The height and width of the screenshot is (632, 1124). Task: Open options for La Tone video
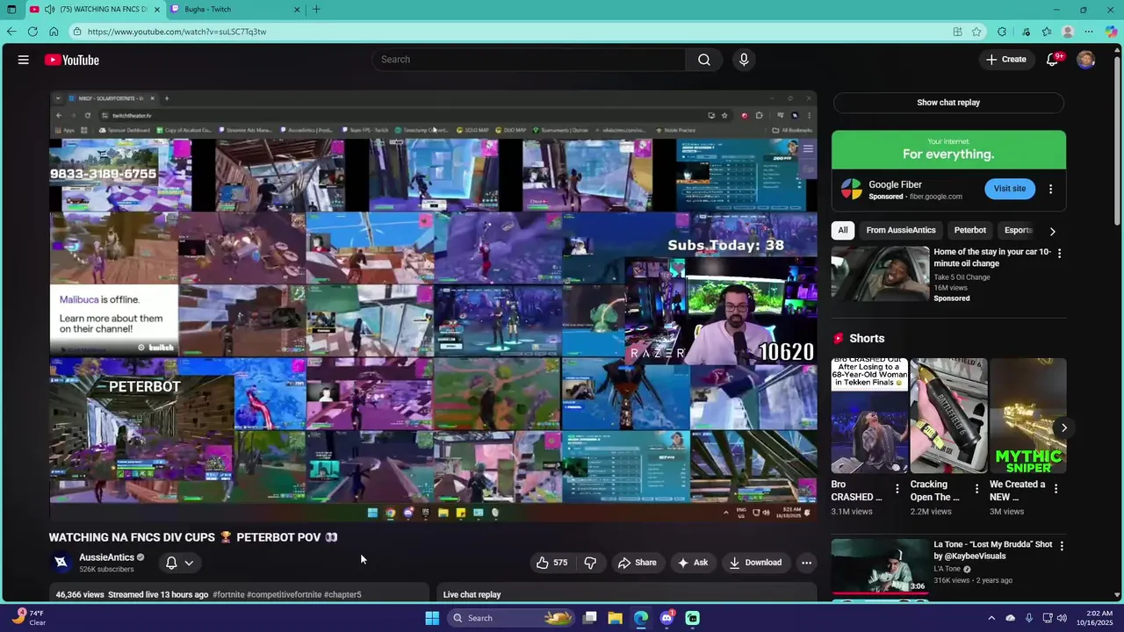(x=1062, y=546)
